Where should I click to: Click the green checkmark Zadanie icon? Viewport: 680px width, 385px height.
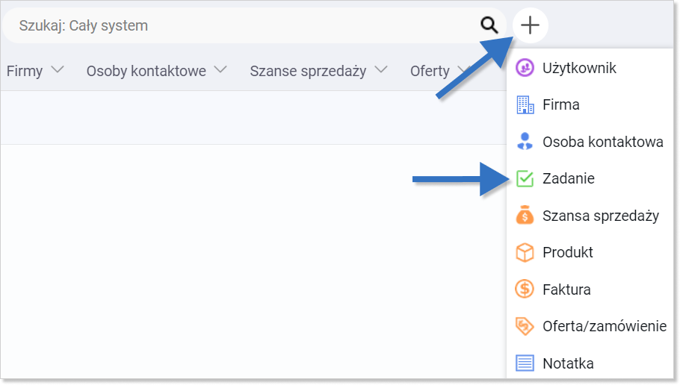coord(525,178)
